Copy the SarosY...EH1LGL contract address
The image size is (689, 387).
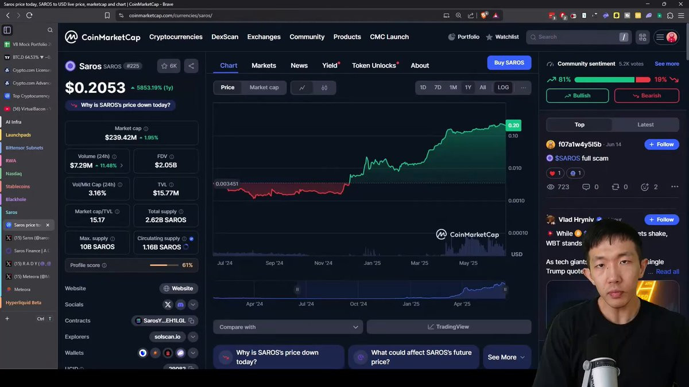[x=192, y=320]
